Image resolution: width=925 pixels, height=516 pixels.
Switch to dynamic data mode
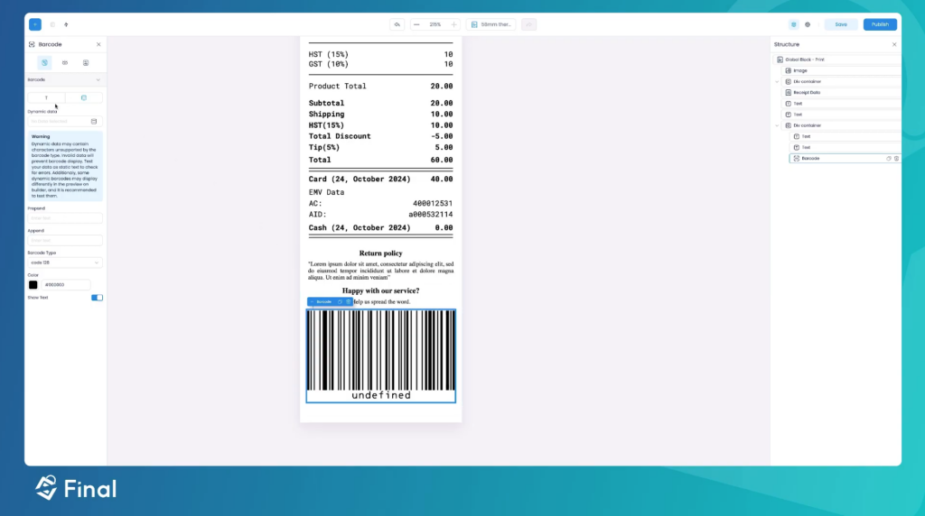coord(84,97)
